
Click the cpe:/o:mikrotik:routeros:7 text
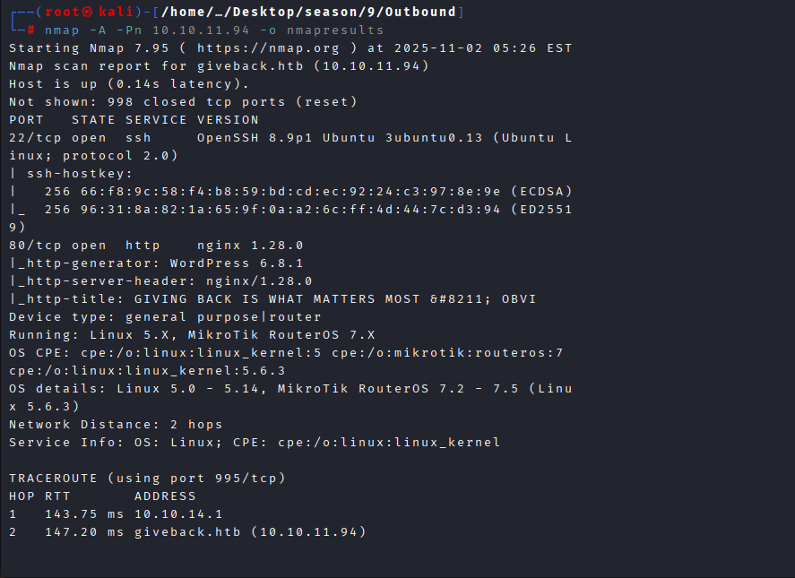(x=447, y=352)
